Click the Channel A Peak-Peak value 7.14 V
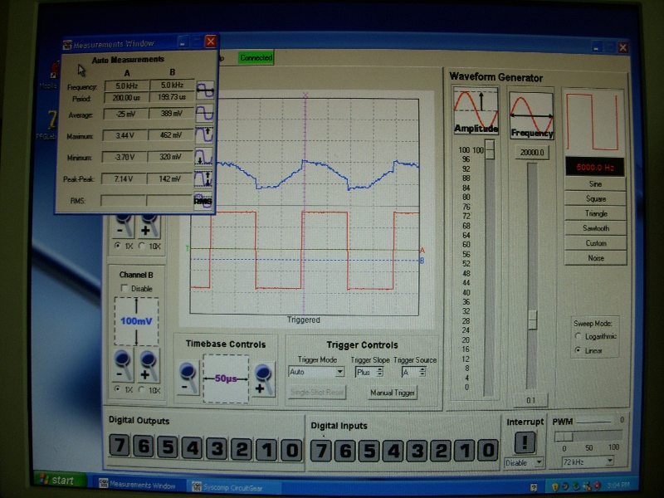Image resolution: width=664 pixels, height=498 pixels. pyautogui.click(x=124, y=178)
